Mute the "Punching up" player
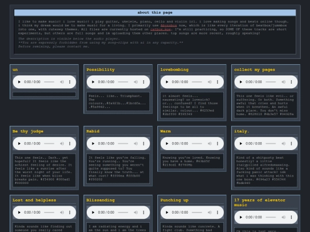The height and width of the screenshot is (232, 310). 210,213
